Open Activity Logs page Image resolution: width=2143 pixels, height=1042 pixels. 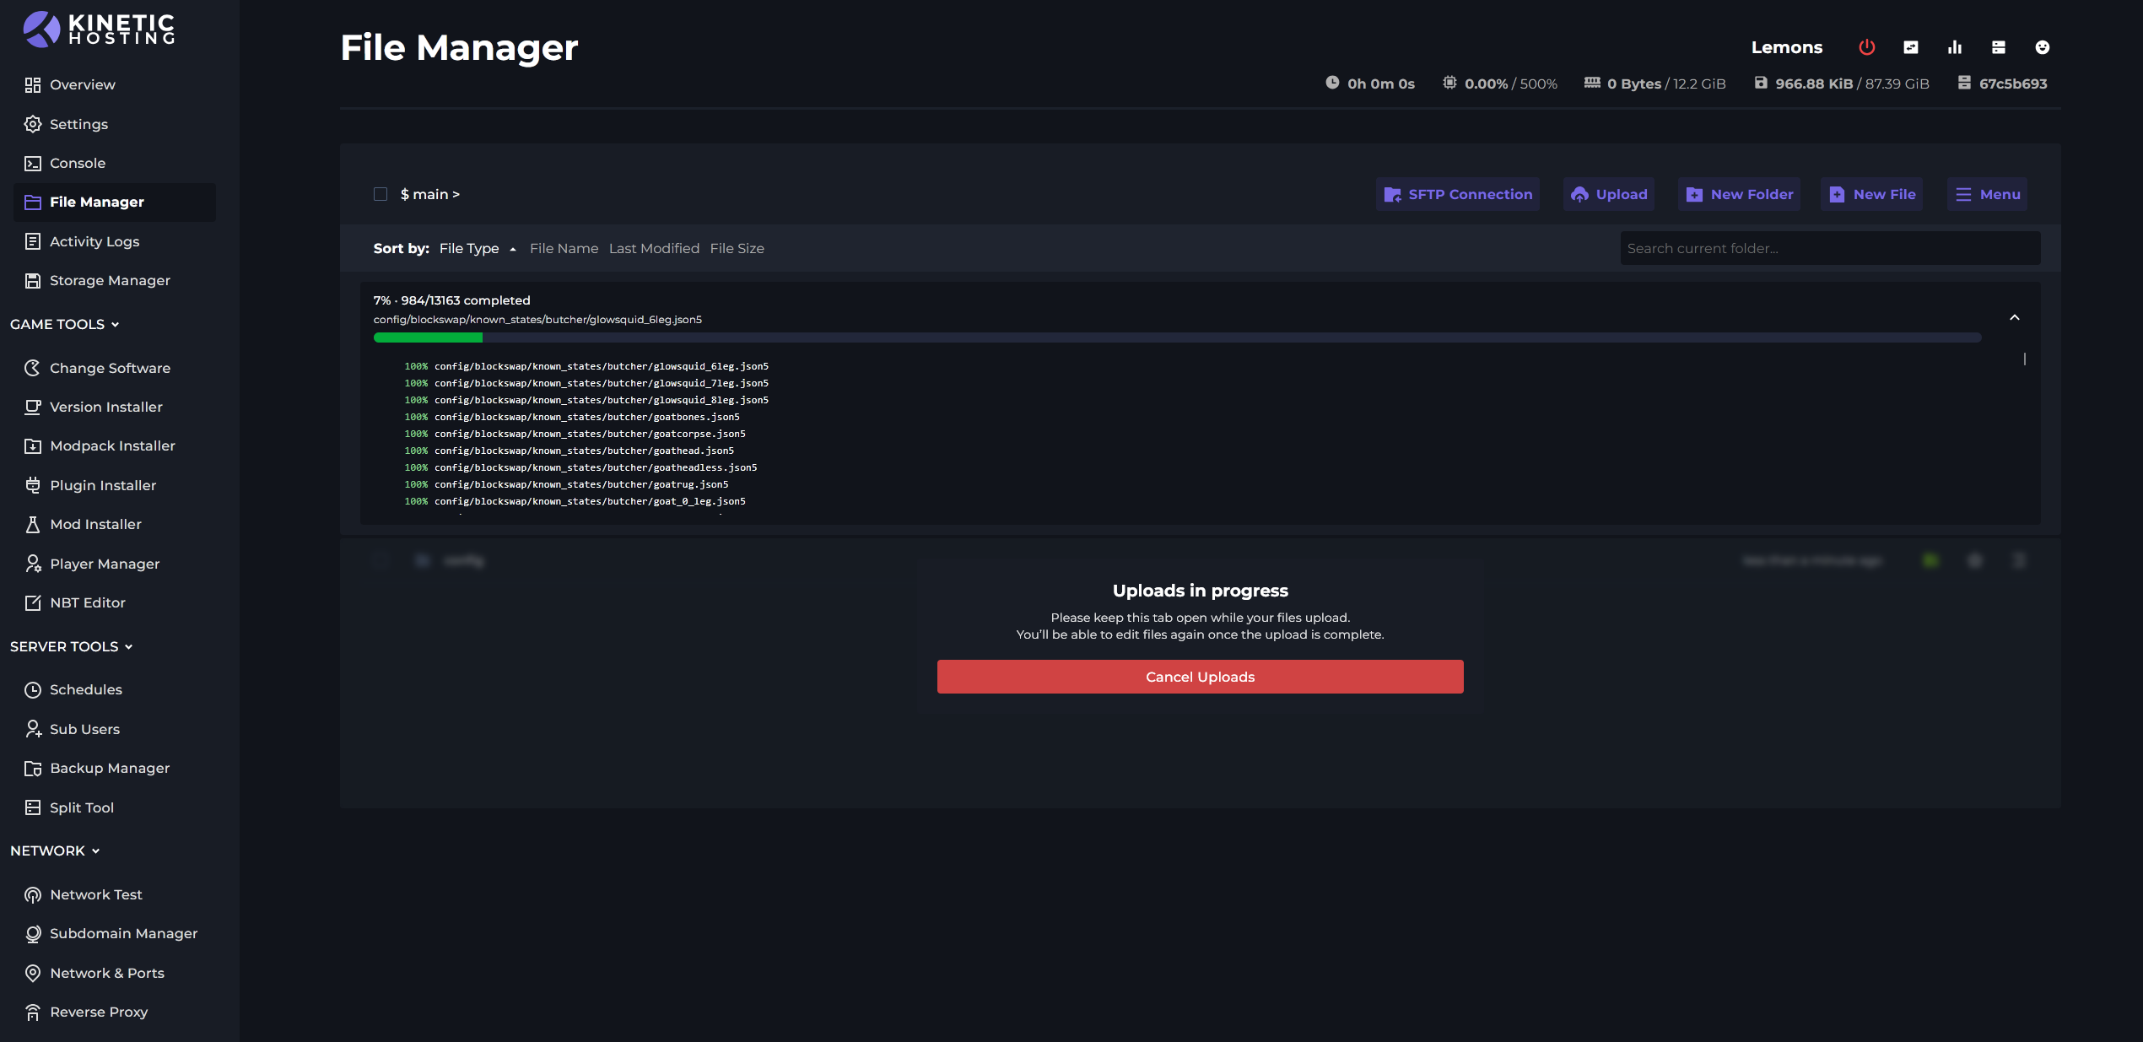coord(94,241)
